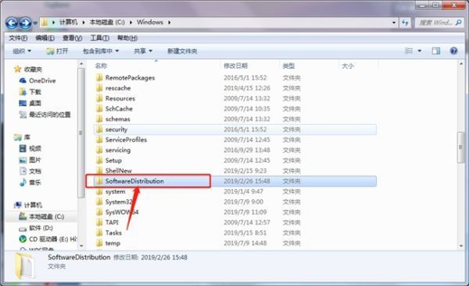Click the 打开 toolbar button
The image size is (469, 286).
pos(57,51)
